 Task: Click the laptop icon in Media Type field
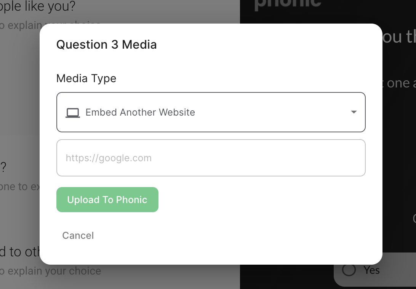pyautogui.click(x=73, y=113)
